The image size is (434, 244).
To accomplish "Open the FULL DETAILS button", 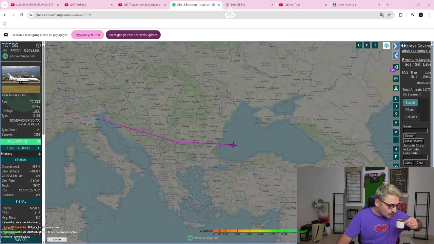I will tap(20, 142).
